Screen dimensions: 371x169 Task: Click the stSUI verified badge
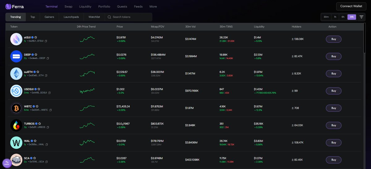pos(32,37)
